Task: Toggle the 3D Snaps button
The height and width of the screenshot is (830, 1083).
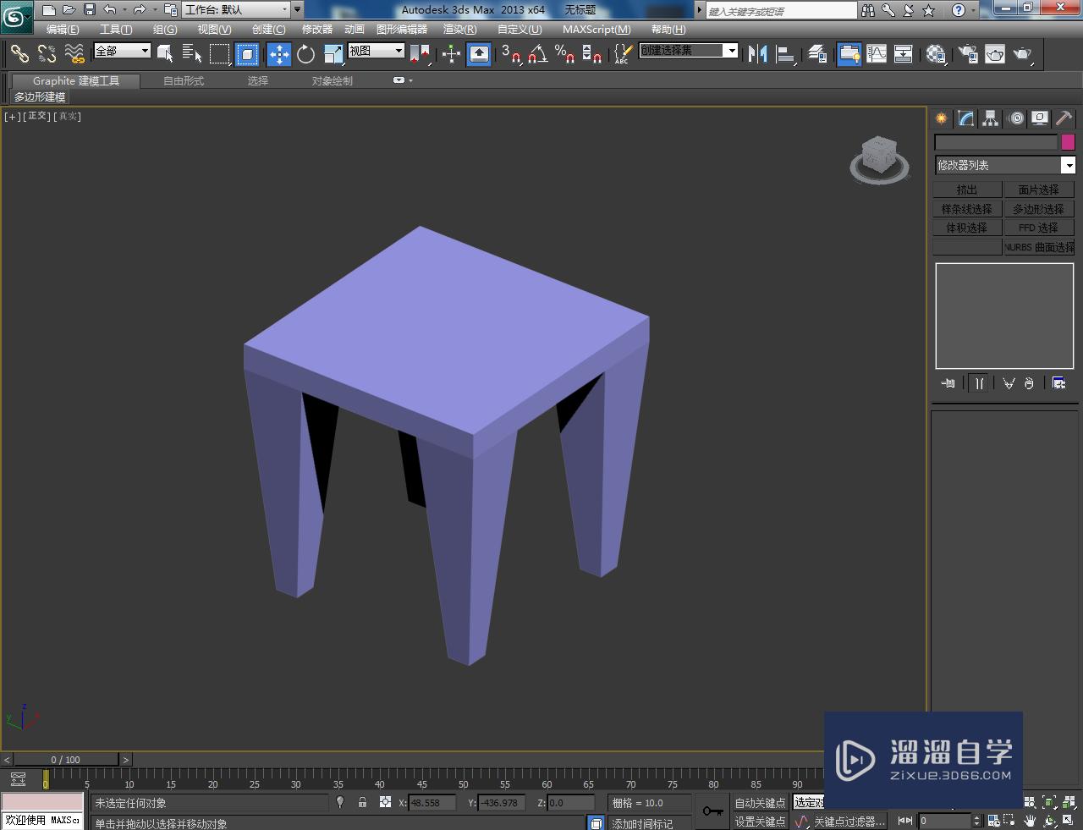Action: tap(510, 54)
